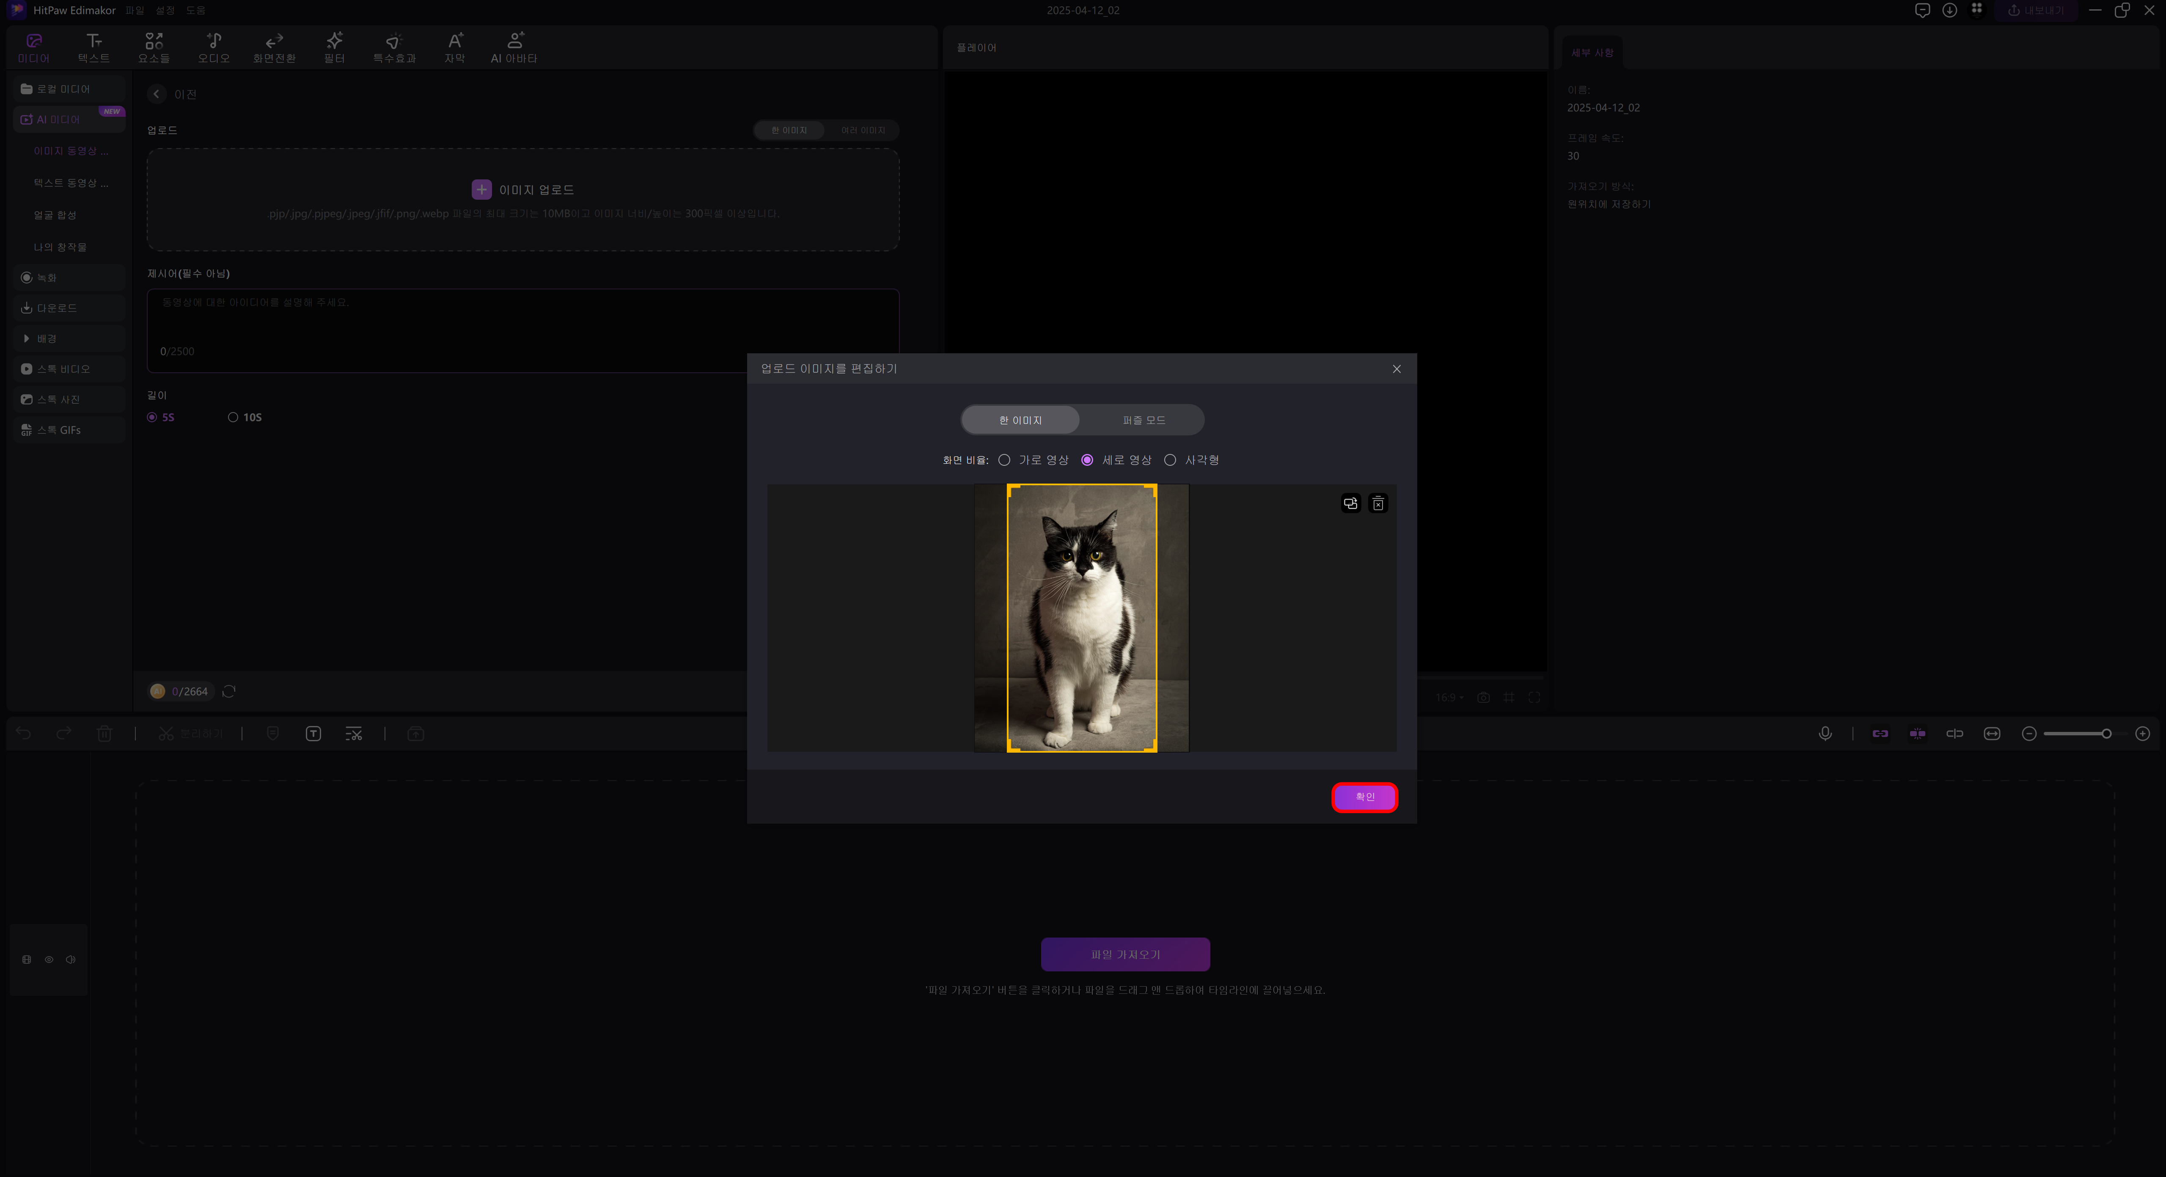Open the 텍스트 text tool
Screen dimensions: 2166x1177
coord(93,48)
